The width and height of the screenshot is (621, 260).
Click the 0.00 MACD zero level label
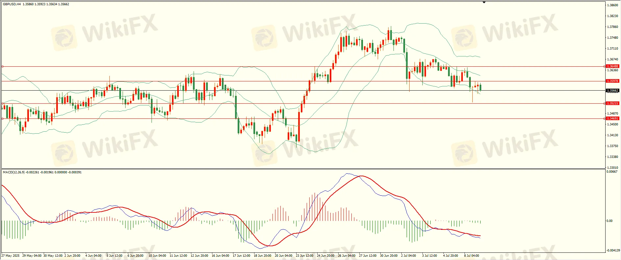[x=609, y=221]
